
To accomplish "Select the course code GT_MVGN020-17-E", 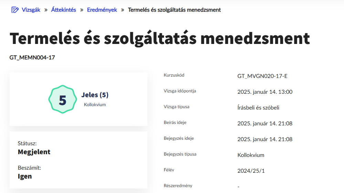I will 262,76.
